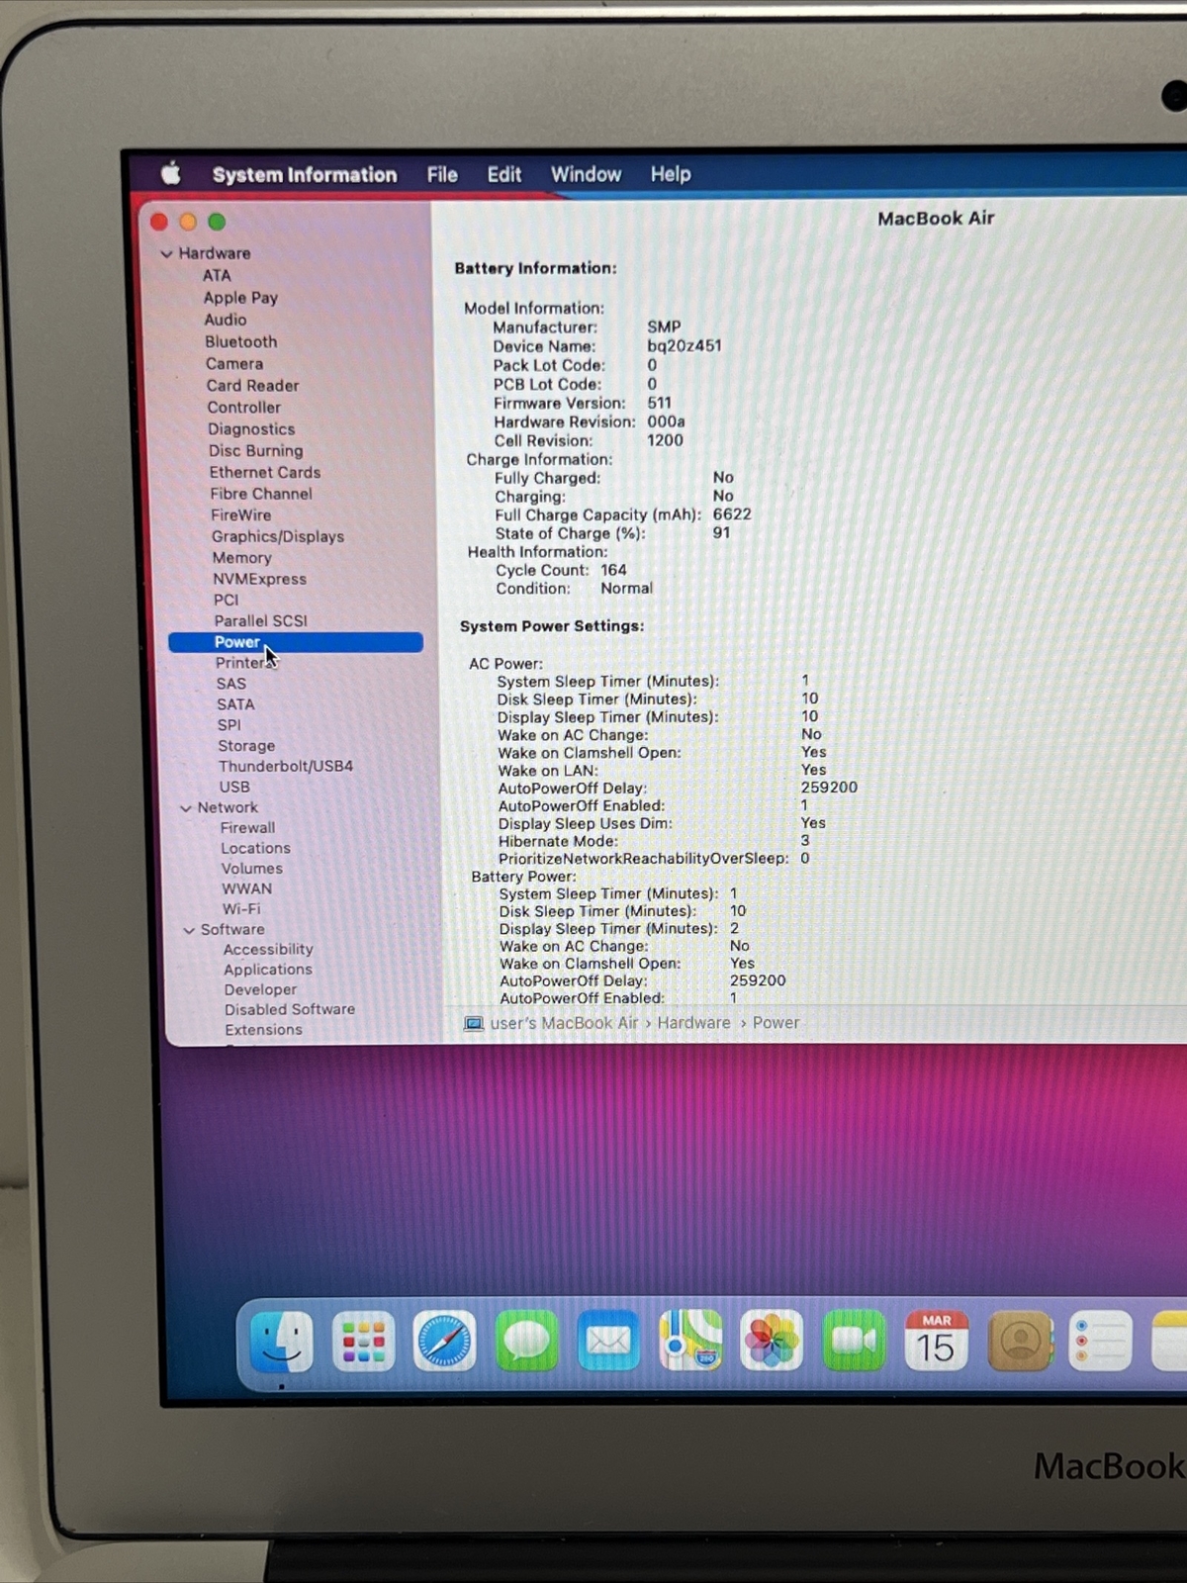This screenshot has width=1187, height=1583.
Task: Select Disc Burning in the sidebar
Action: (x=255, y=451)
